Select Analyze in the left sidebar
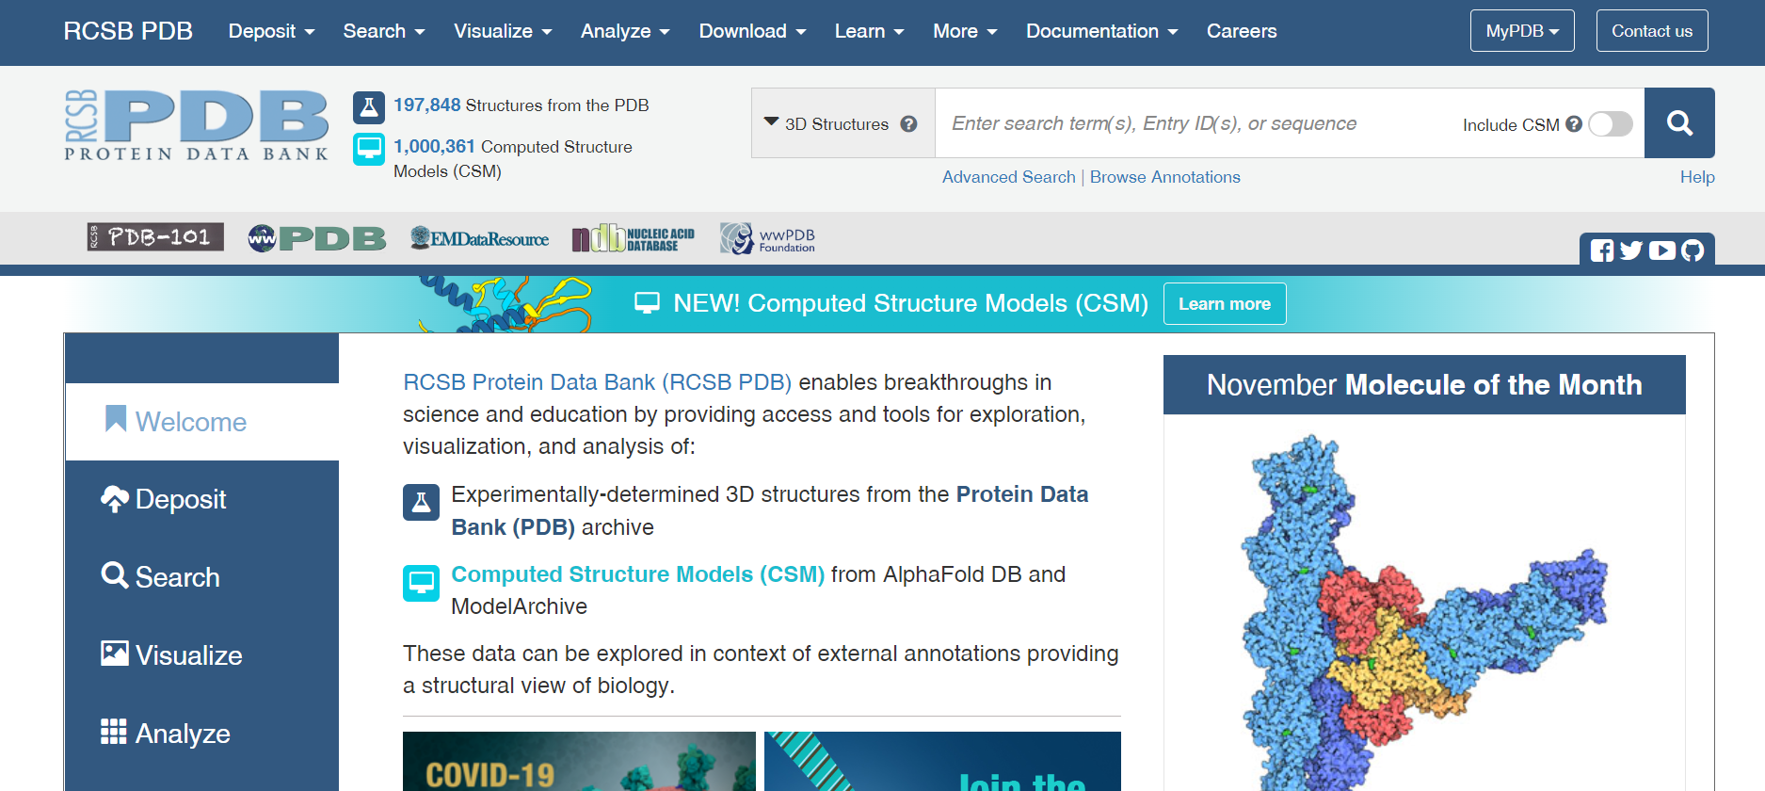This screenshot has width=1765, height=791. (183, 734)
